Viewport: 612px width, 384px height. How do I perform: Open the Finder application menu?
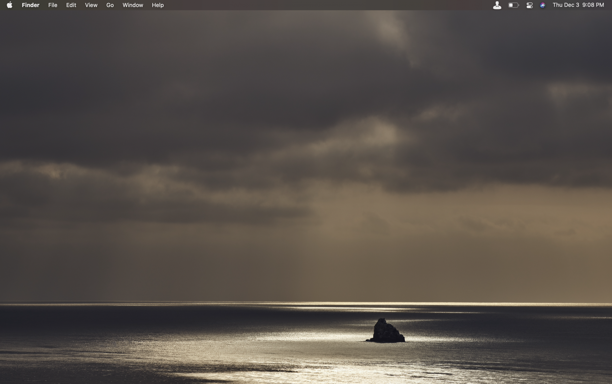[31, 5]
